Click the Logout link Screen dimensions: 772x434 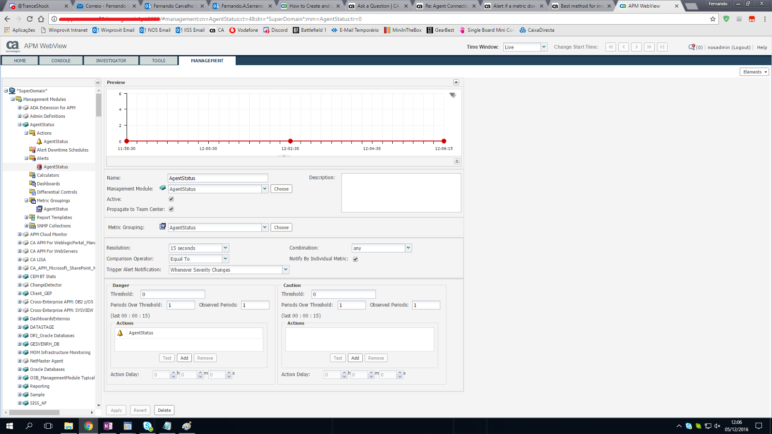741,47
